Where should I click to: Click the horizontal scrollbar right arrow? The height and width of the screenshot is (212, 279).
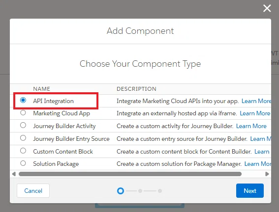267,174
